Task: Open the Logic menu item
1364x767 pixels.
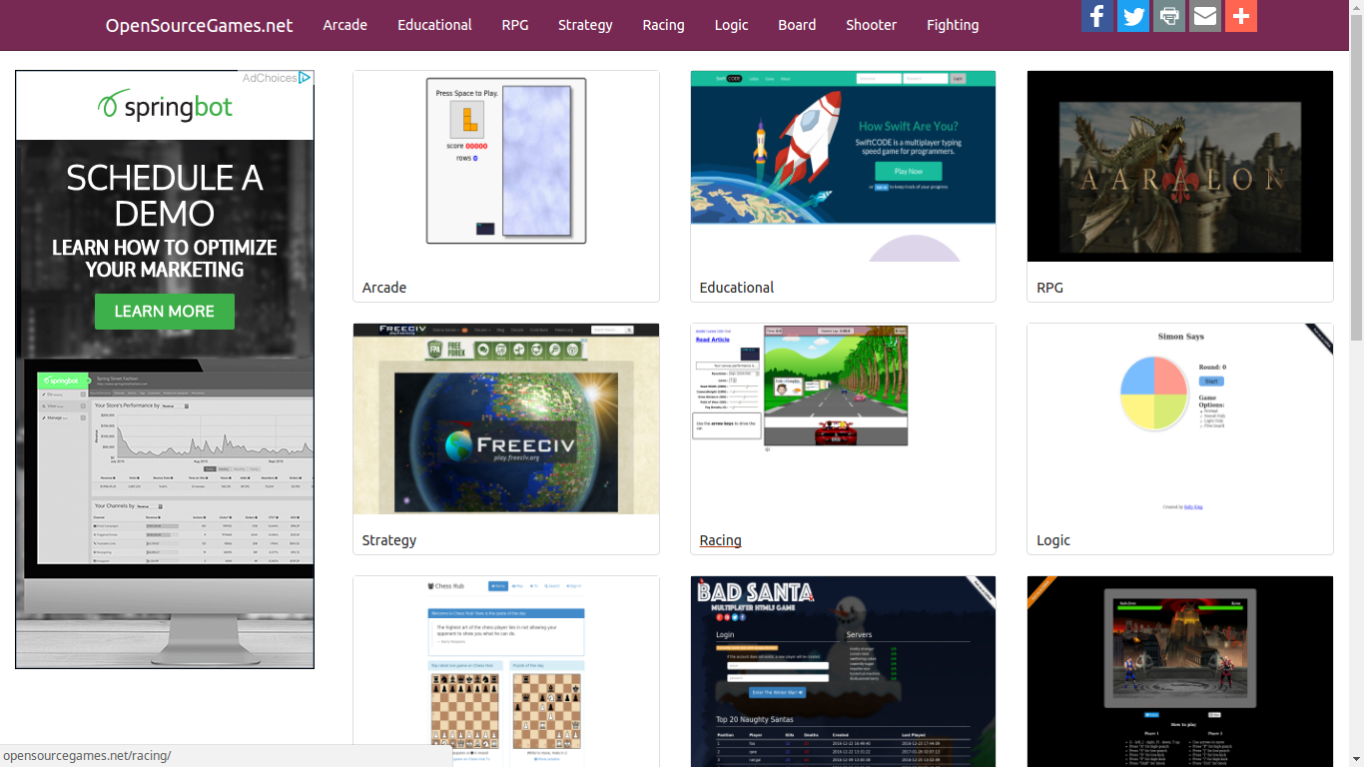Action: pyautogui.click(x=732, y=25)
